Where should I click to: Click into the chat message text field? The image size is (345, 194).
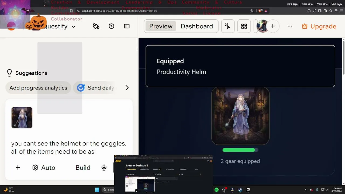69,147
